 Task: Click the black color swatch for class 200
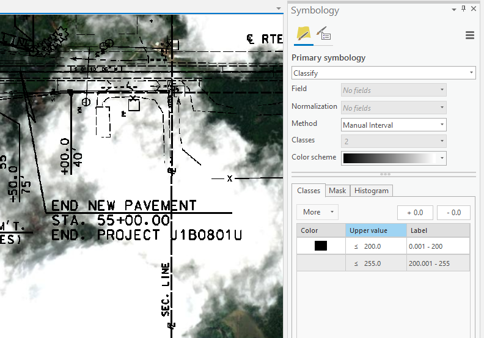point(321,246)
